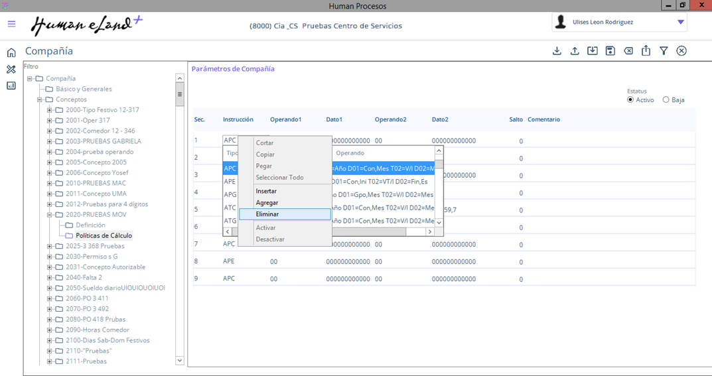This screenshot has height=376, width=712.
Task: Open the reports chart icon in sidebar
Action: 11,86
